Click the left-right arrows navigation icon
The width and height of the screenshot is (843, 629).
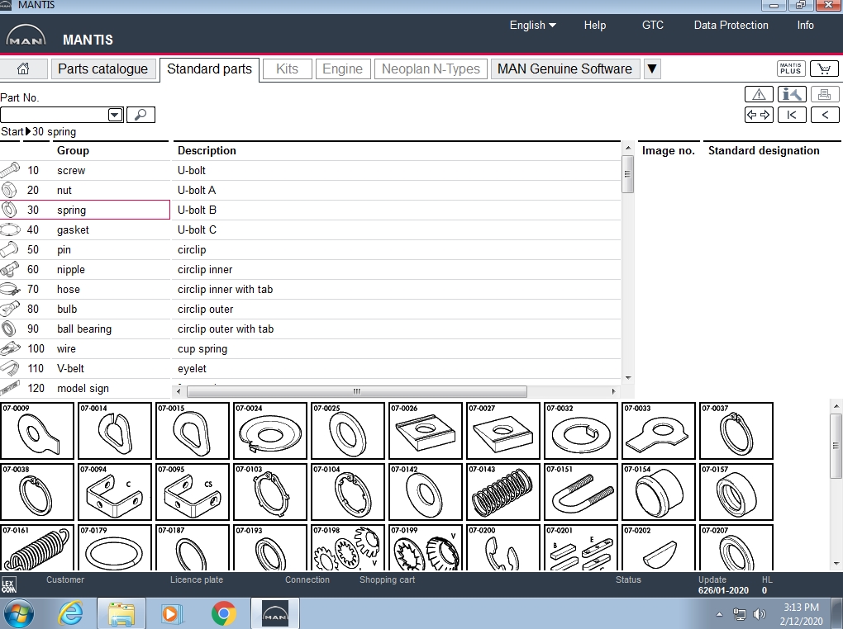point(759,115)
